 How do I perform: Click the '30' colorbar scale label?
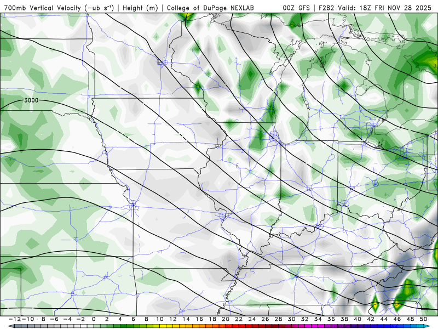[291, 319]
